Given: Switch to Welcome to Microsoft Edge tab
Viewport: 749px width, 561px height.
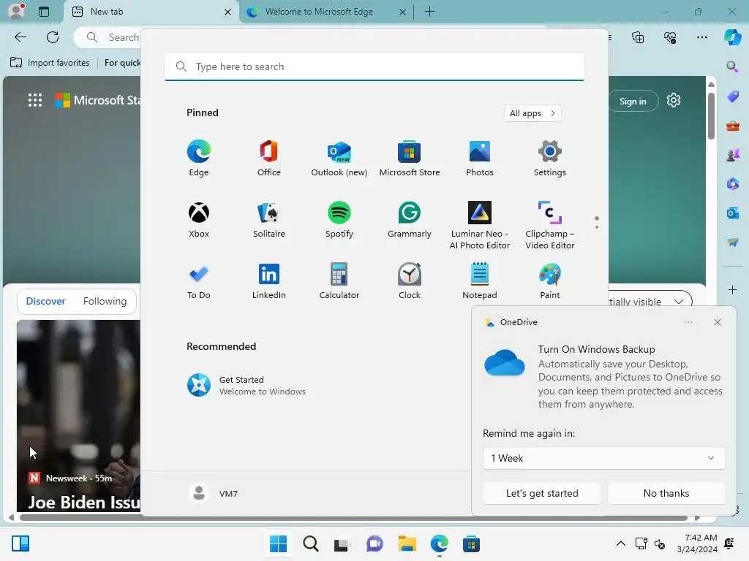Looking at the screenshot, I should pos(326,12).
